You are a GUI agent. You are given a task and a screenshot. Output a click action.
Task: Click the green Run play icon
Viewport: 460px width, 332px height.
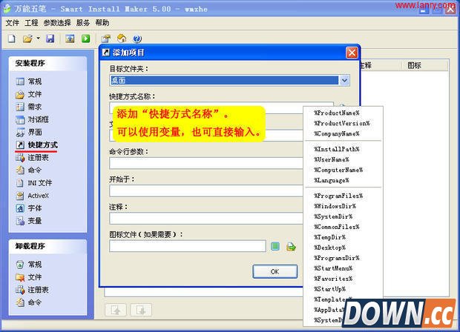click(85, 39)
